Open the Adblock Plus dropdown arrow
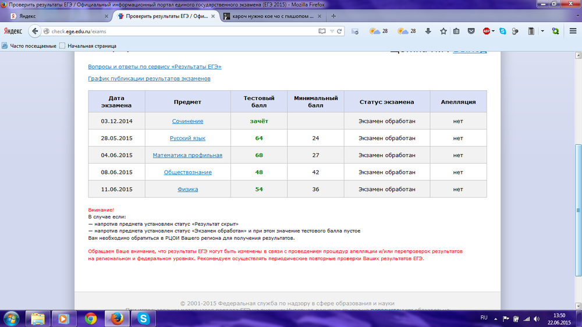The image size is (582, 327). click(x=493, y=31)
